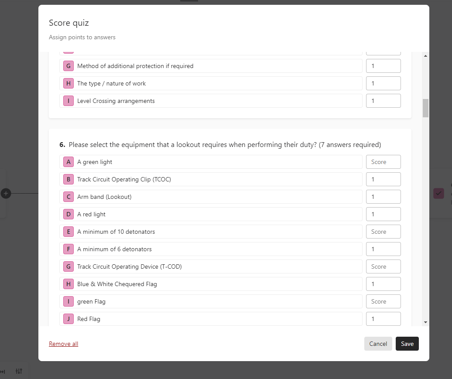Edit score field for A red light
This screenshot has width=452, height=379.
pos(384,214)
